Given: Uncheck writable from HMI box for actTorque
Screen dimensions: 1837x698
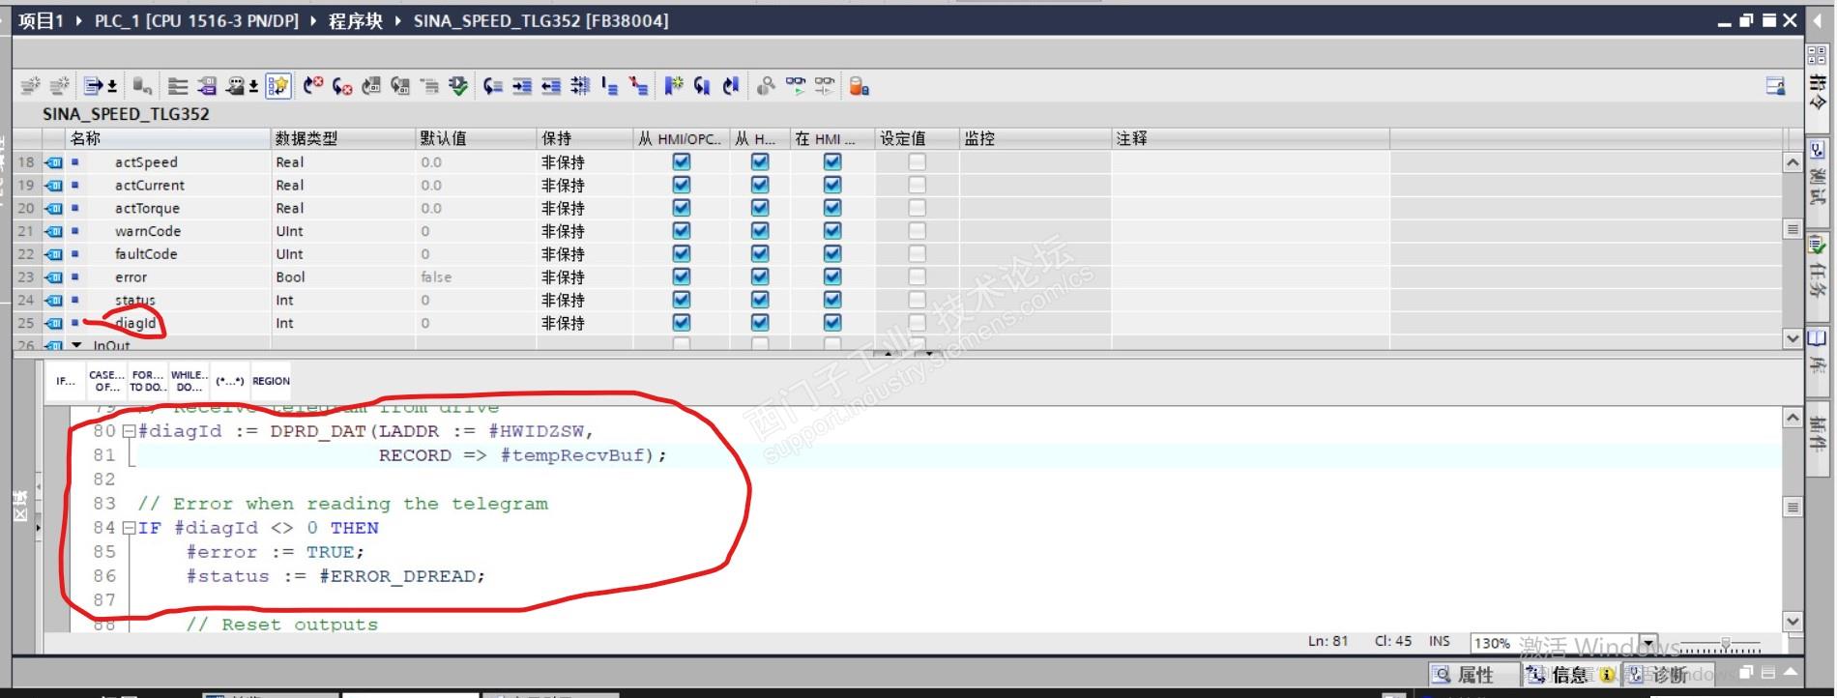Looking at the screenshot, I should pyautogui.click(x=760, y=208).
